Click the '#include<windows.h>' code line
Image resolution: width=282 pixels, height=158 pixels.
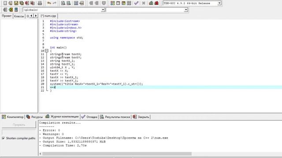pyautogui.click(x=66, y=28)
